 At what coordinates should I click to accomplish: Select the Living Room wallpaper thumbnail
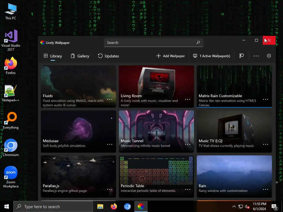[156, 86]
